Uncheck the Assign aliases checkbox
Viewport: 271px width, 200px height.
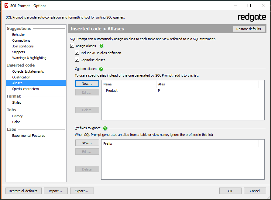pyautogui.click(x=72, y=46)
